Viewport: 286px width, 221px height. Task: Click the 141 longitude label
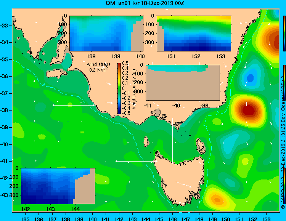[x=105, y=219]
